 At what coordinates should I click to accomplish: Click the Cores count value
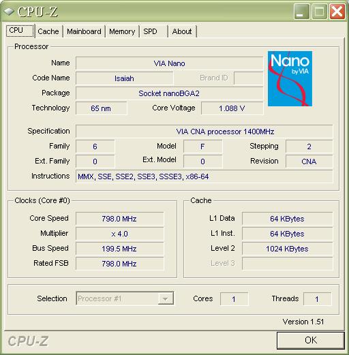coord(234,299)
